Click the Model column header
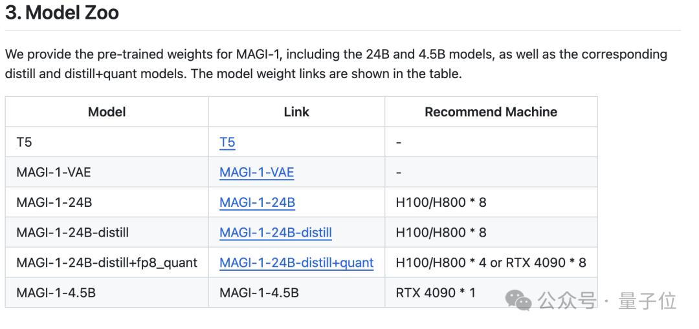Screen dimensions: 699x329 point(107,112)
